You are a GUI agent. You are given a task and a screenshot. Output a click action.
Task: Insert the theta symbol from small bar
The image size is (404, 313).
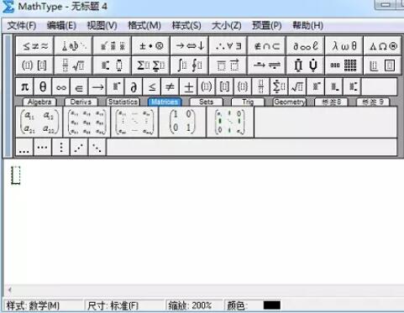[x=43, y=87]
